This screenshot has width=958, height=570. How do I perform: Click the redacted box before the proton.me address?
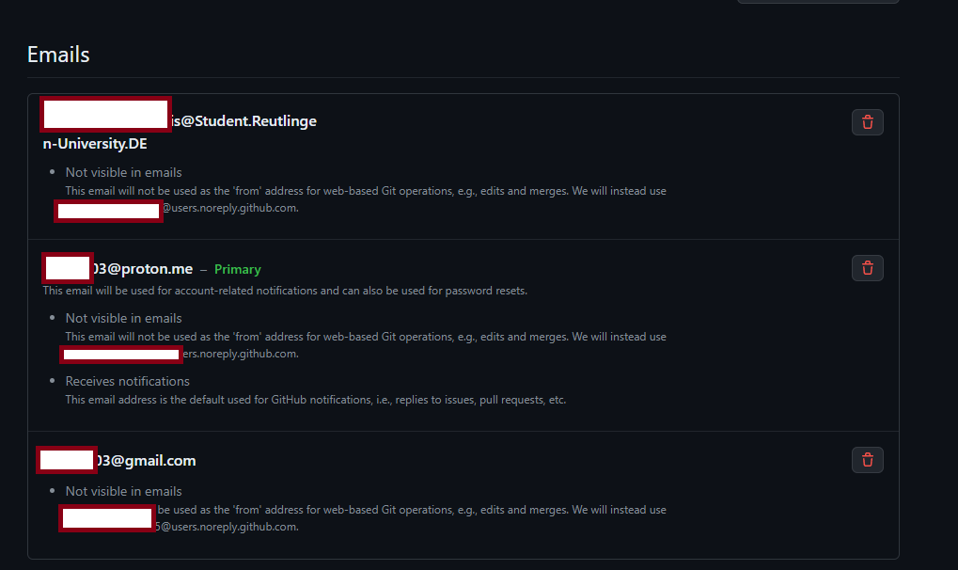pos(68,268)
